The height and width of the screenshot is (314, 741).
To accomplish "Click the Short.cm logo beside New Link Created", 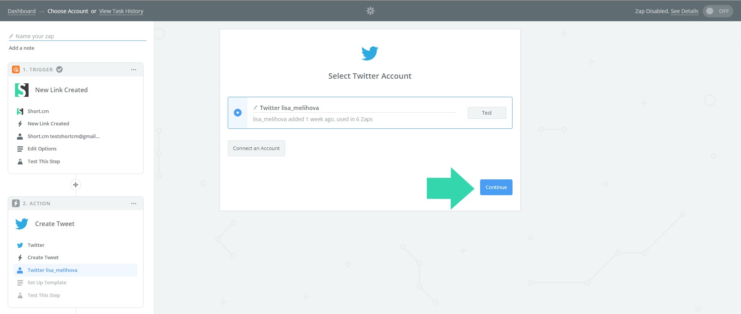I will click(x=22, y=90).
